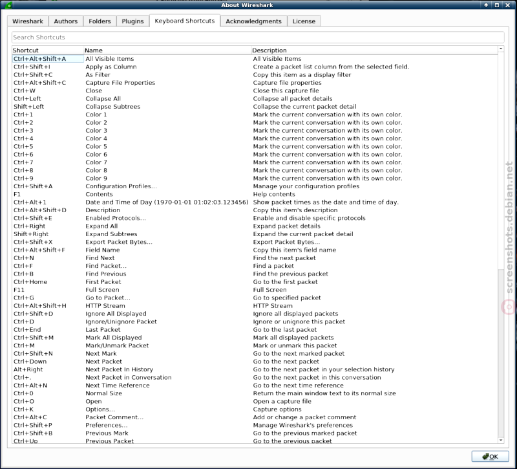Maximize the About Wireshark window
The height and width of the screenshot is (469, 517).
[496, 5]
